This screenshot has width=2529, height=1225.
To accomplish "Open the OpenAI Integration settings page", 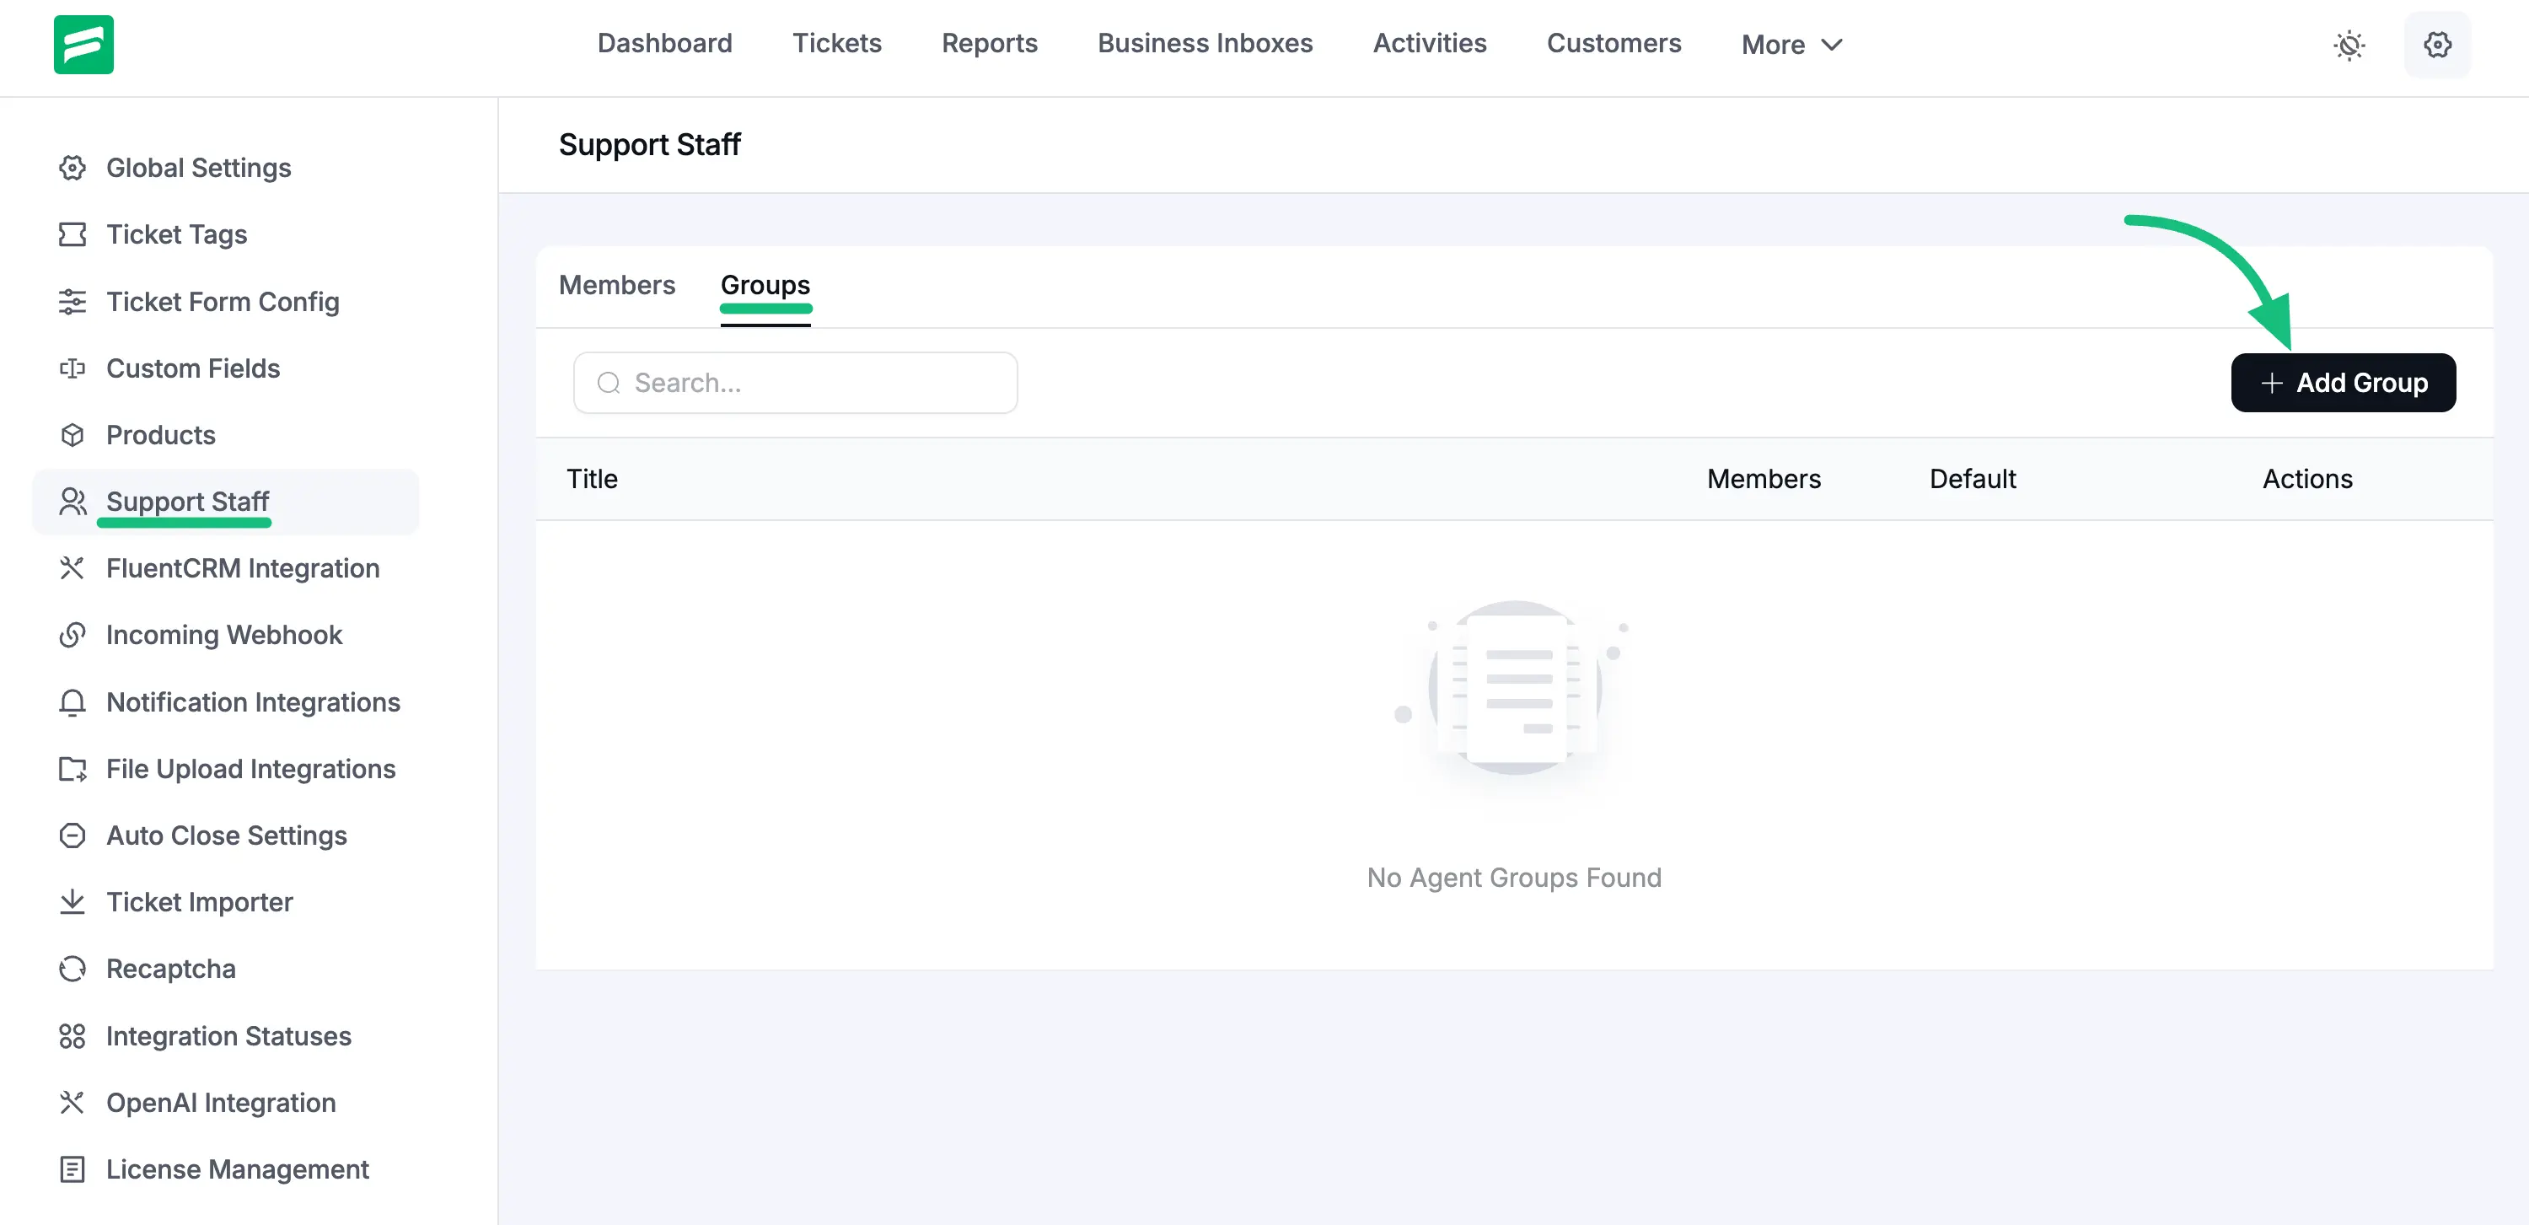I will point(220,1102).
